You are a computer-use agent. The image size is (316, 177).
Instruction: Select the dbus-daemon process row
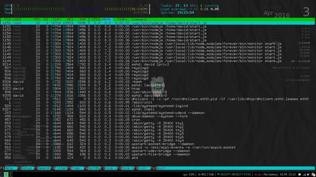point(158,116)
